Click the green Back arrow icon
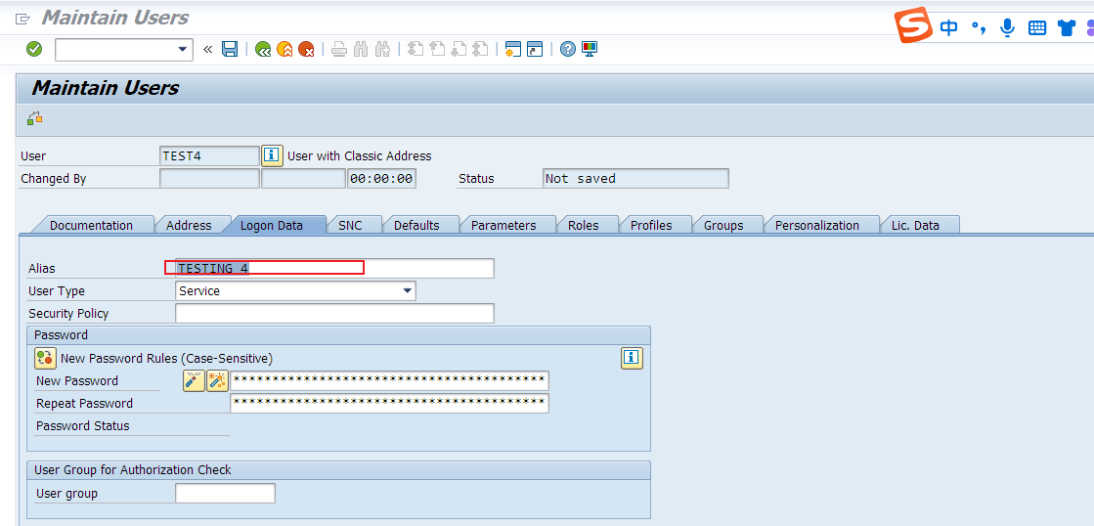Viewport: 1094px width, 526px height. coord(263,49)
